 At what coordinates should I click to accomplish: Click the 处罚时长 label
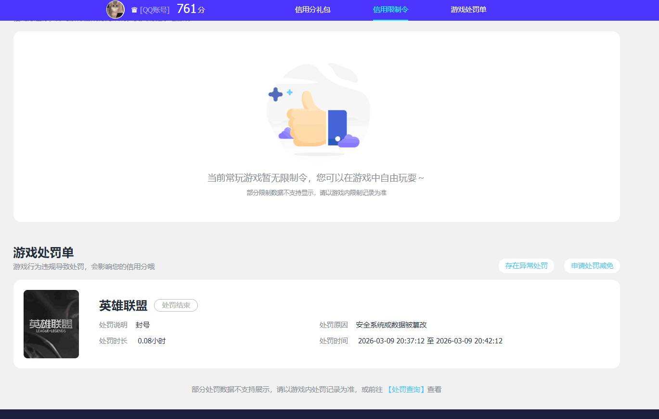(113, 341)
